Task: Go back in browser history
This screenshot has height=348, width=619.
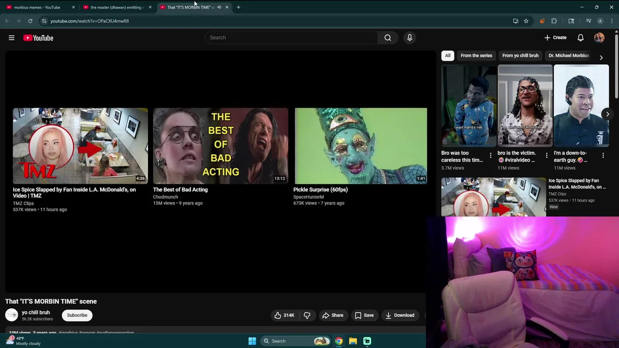Action: click(7, 21)
